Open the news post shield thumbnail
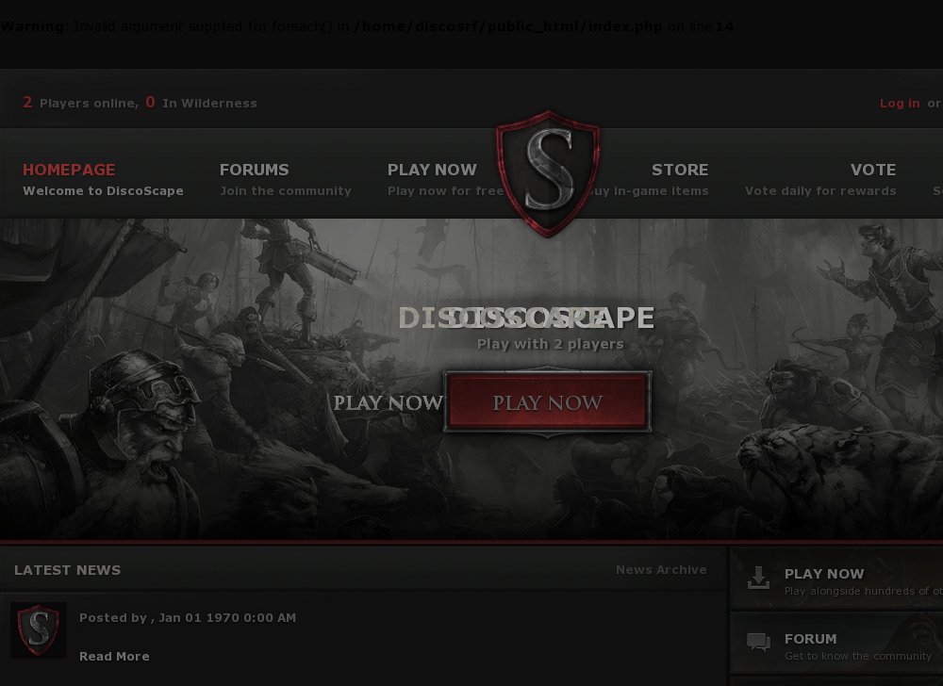The width and height of the screenshot is (943, 686). coord(39,630)
